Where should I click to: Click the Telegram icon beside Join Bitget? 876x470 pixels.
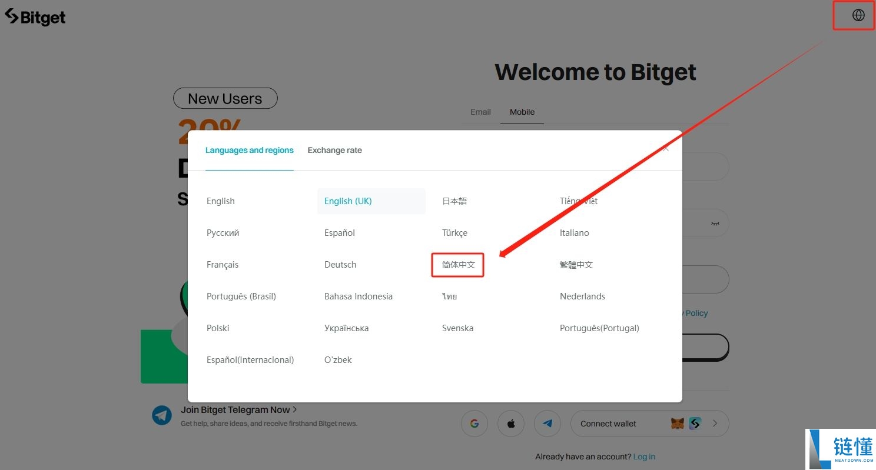point(162,415)
